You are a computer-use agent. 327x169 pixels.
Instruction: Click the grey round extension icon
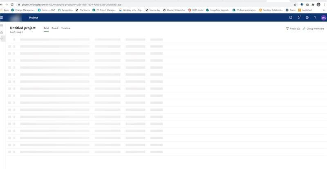point(307,4)
